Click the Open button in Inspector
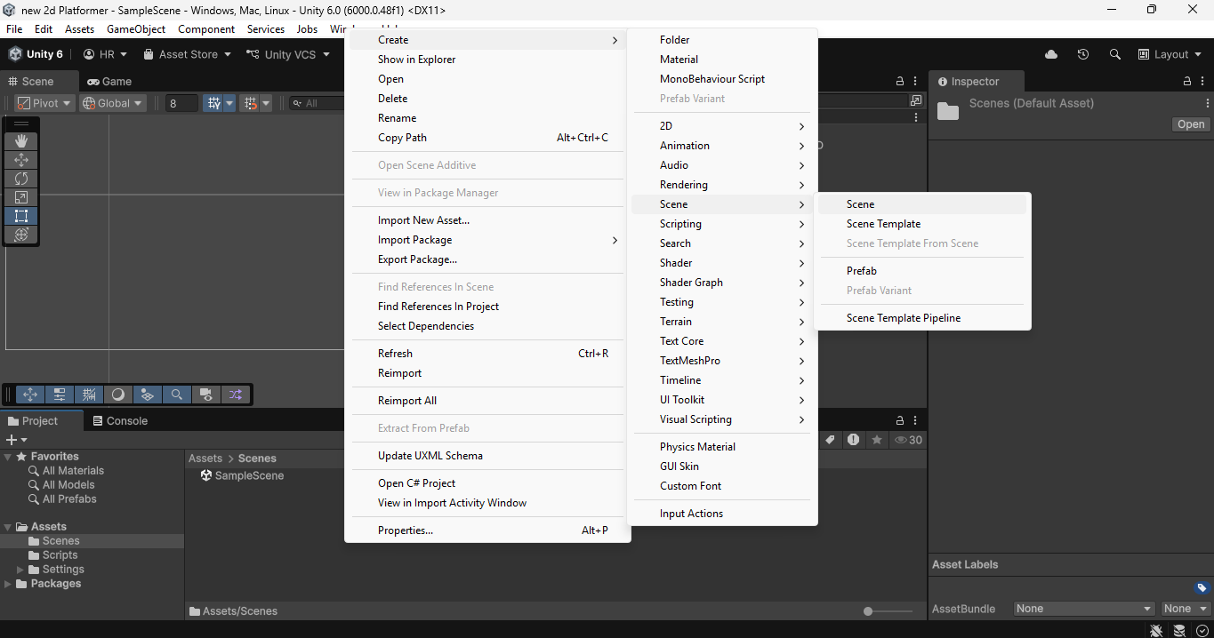The width and height of the screenshot is (1214, 638). (x=1191, y=124)
